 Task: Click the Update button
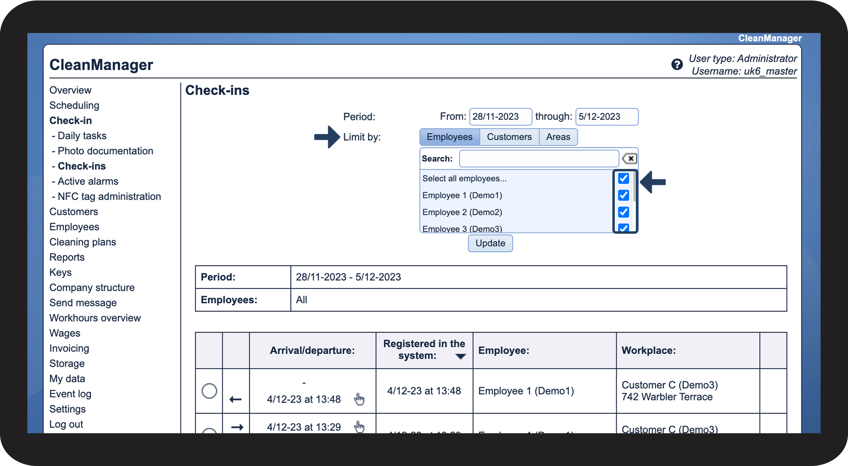tap(490, 243)
